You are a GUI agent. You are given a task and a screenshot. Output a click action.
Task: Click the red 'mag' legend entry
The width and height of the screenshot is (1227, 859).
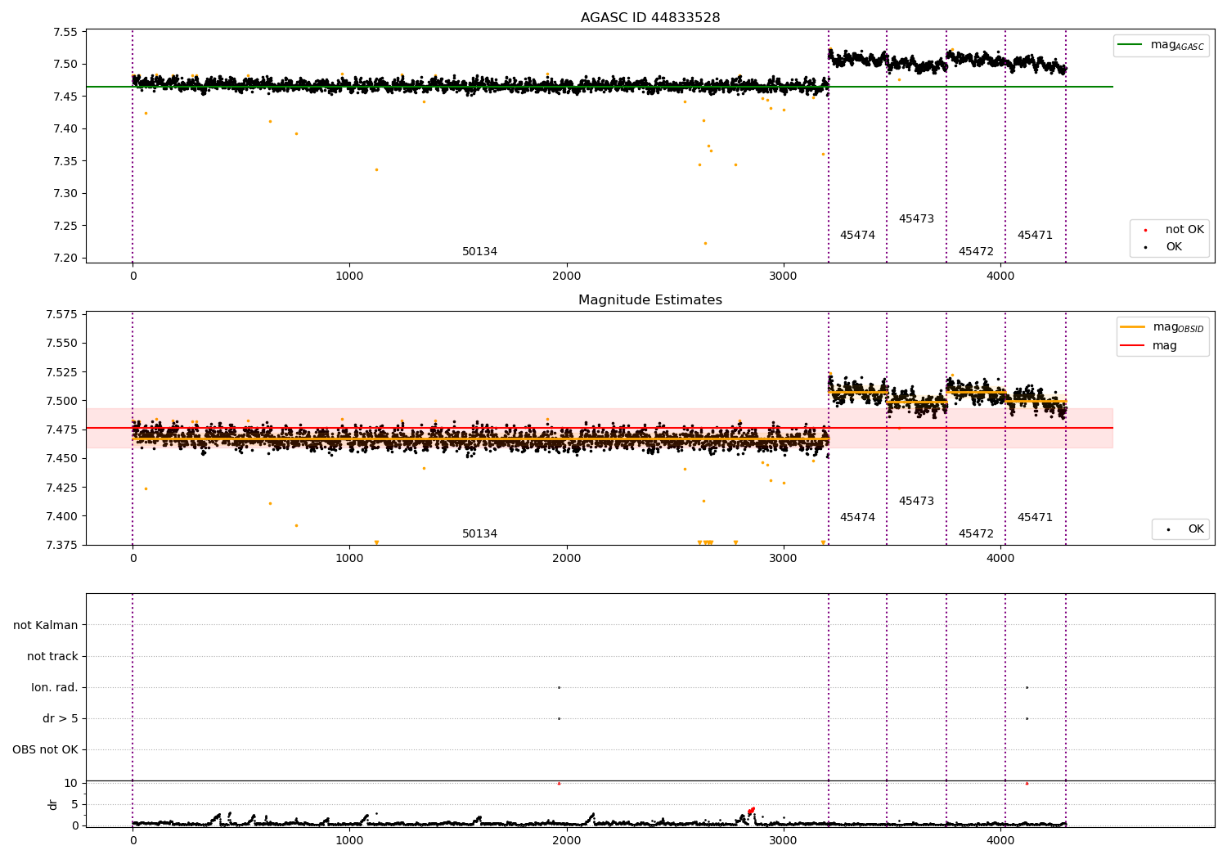[x=1149, y=346]
